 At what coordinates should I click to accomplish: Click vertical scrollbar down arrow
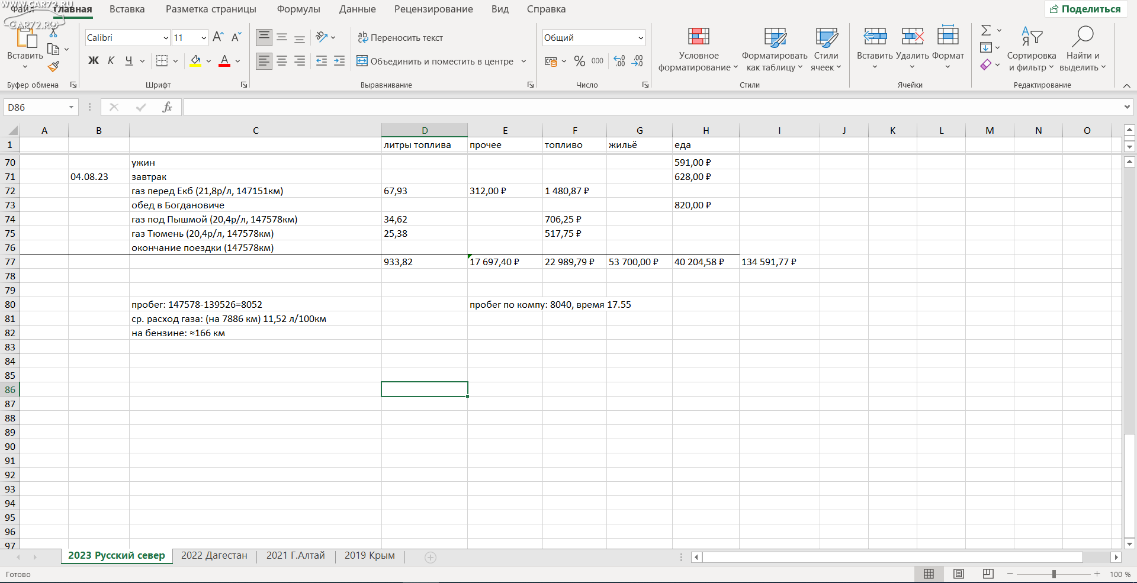[x=1129, y=544]
